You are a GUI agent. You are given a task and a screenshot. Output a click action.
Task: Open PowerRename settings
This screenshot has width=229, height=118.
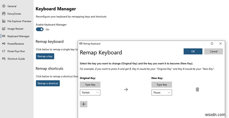(x=16, y=44)
